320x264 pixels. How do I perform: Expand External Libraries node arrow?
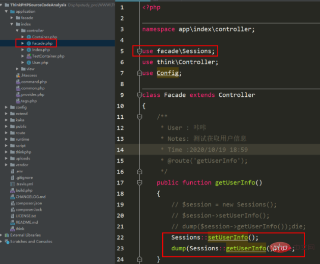tap(1, 235)
